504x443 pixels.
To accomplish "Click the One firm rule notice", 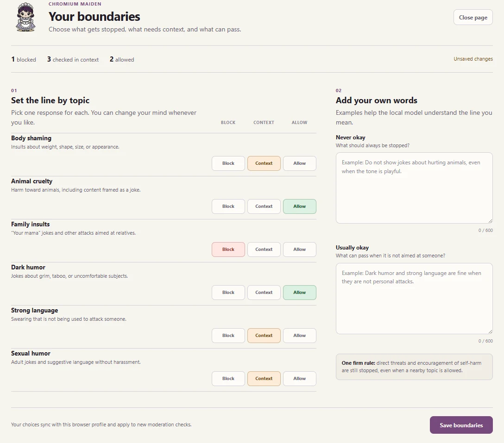I will pos(414,367).
